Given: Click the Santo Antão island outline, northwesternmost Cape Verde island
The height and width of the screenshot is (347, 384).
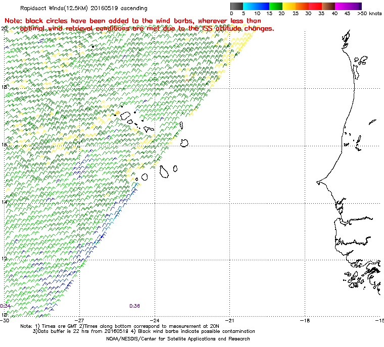Looking at the screenshot, I should pos(125,115).
